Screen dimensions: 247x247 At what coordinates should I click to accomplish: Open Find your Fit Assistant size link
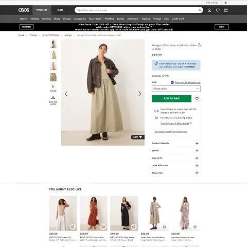click(x=187, y=82)
